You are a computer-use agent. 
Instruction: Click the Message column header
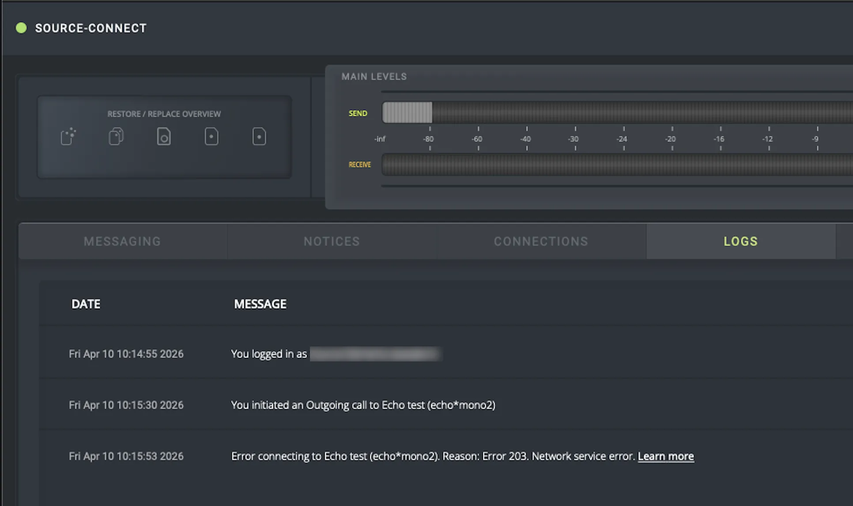point(260,304)
